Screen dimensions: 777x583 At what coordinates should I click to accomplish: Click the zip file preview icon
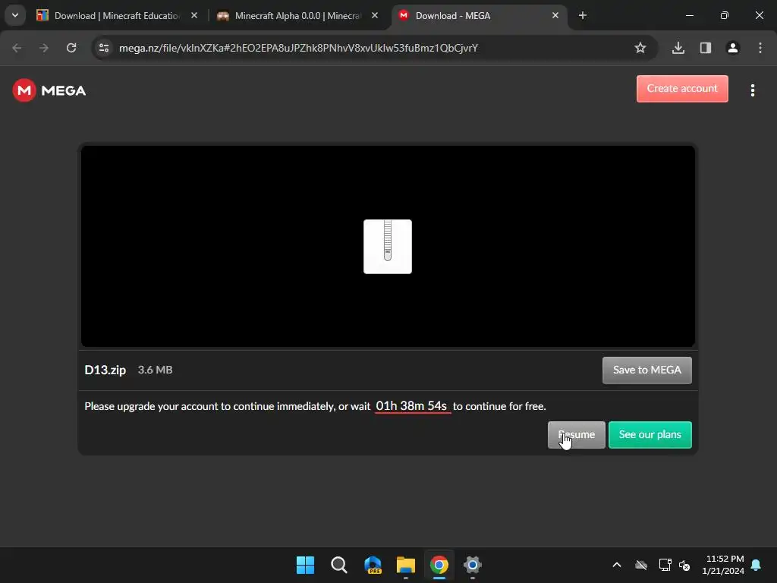388,247
